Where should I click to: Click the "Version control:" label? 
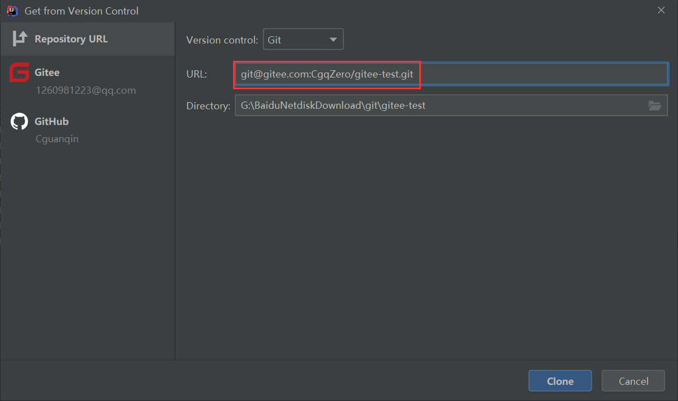point(222,40)
